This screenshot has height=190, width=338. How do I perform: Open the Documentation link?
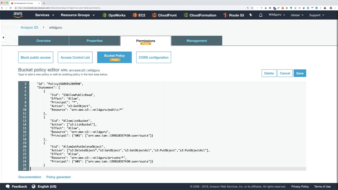point(30,177)
